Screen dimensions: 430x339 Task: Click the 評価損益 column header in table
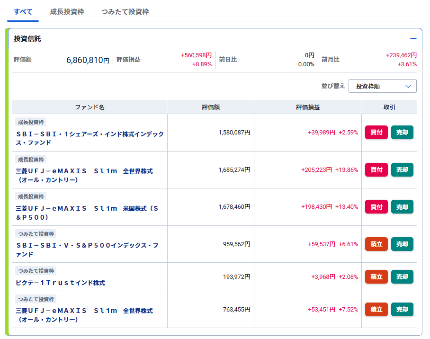(x=308, y=107)
